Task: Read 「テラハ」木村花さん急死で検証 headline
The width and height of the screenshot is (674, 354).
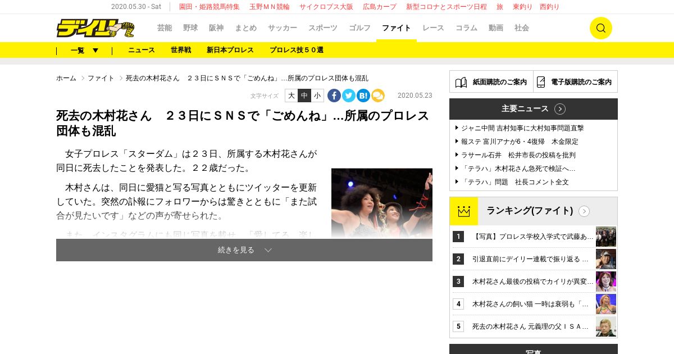Action: click(x=518, y=169)
